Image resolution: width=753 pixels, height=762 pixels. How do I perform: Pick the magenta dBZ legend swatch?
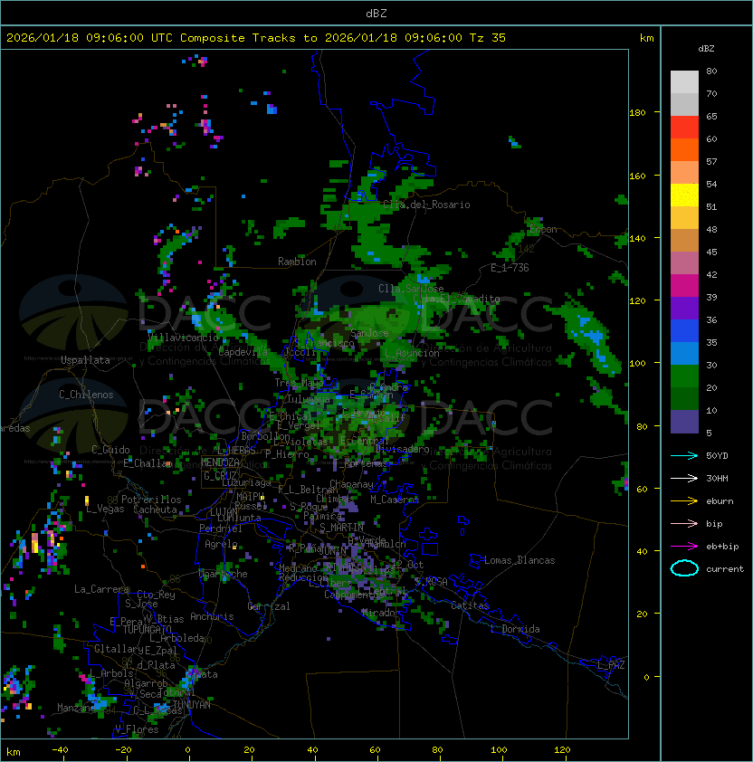point(684,286)
